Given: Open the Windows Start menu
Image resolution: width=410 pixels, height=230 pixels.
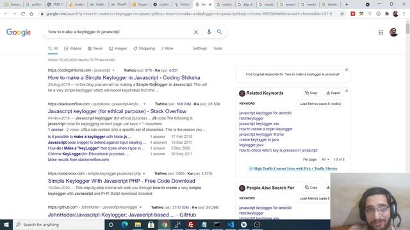Looking at the screenshot, I should pos(6,224).
